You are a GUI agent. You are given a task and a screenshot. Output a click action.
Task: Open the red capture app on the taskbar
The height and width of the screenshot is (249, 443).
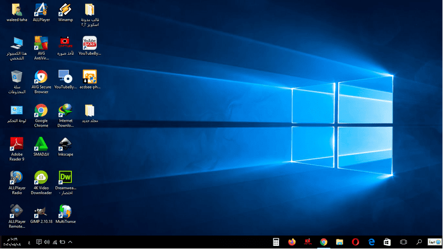(x=308, y=242)
